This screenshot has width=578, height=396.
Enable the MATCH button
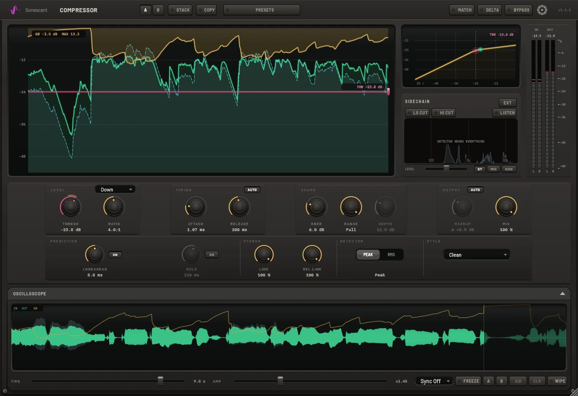(462, 10)
